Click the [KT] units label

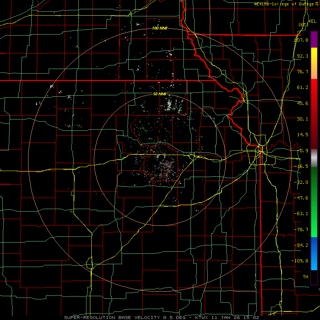304,25
